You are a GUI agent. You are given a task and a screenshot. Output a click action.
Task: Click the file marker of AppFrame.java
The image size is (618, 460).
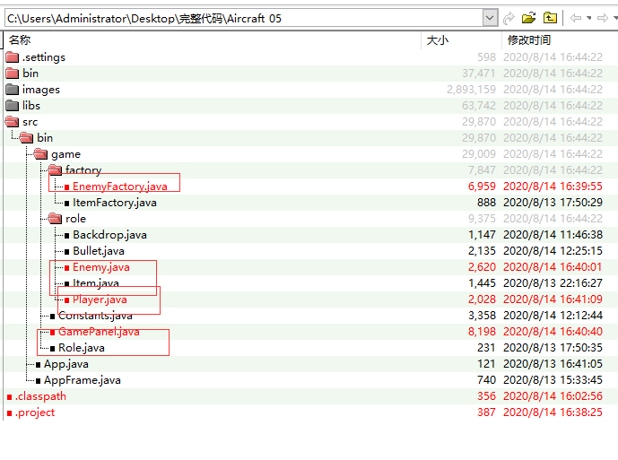38,381
